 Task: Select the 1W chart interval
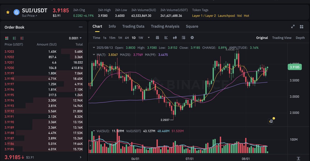click(141, 38)
